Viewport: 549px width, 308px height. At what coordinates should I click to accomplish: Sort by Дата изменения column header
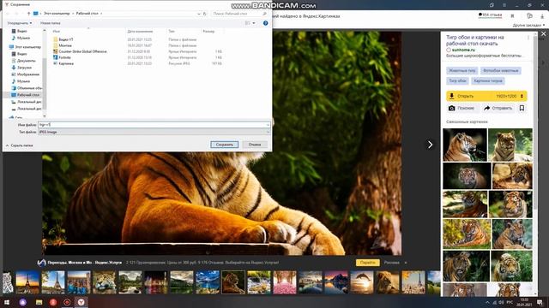(140, 32)
